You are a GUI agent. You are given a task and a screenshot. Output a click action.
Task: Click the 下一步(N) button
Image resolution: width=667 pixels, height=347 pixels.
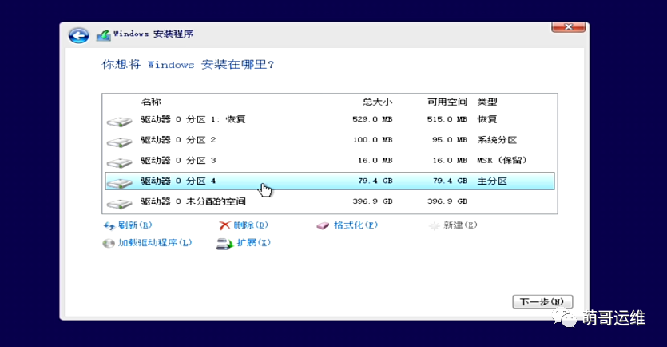pos(542,302)
